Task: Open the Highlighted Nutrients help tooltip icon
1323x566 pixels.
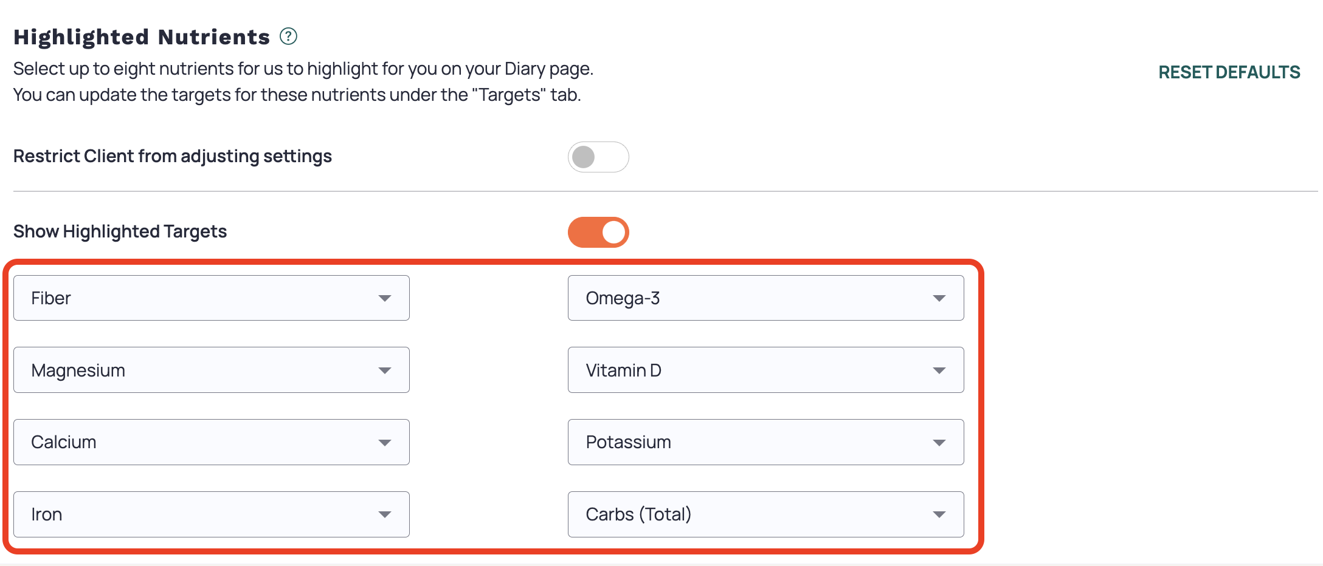Action: [x=288, y=36]
